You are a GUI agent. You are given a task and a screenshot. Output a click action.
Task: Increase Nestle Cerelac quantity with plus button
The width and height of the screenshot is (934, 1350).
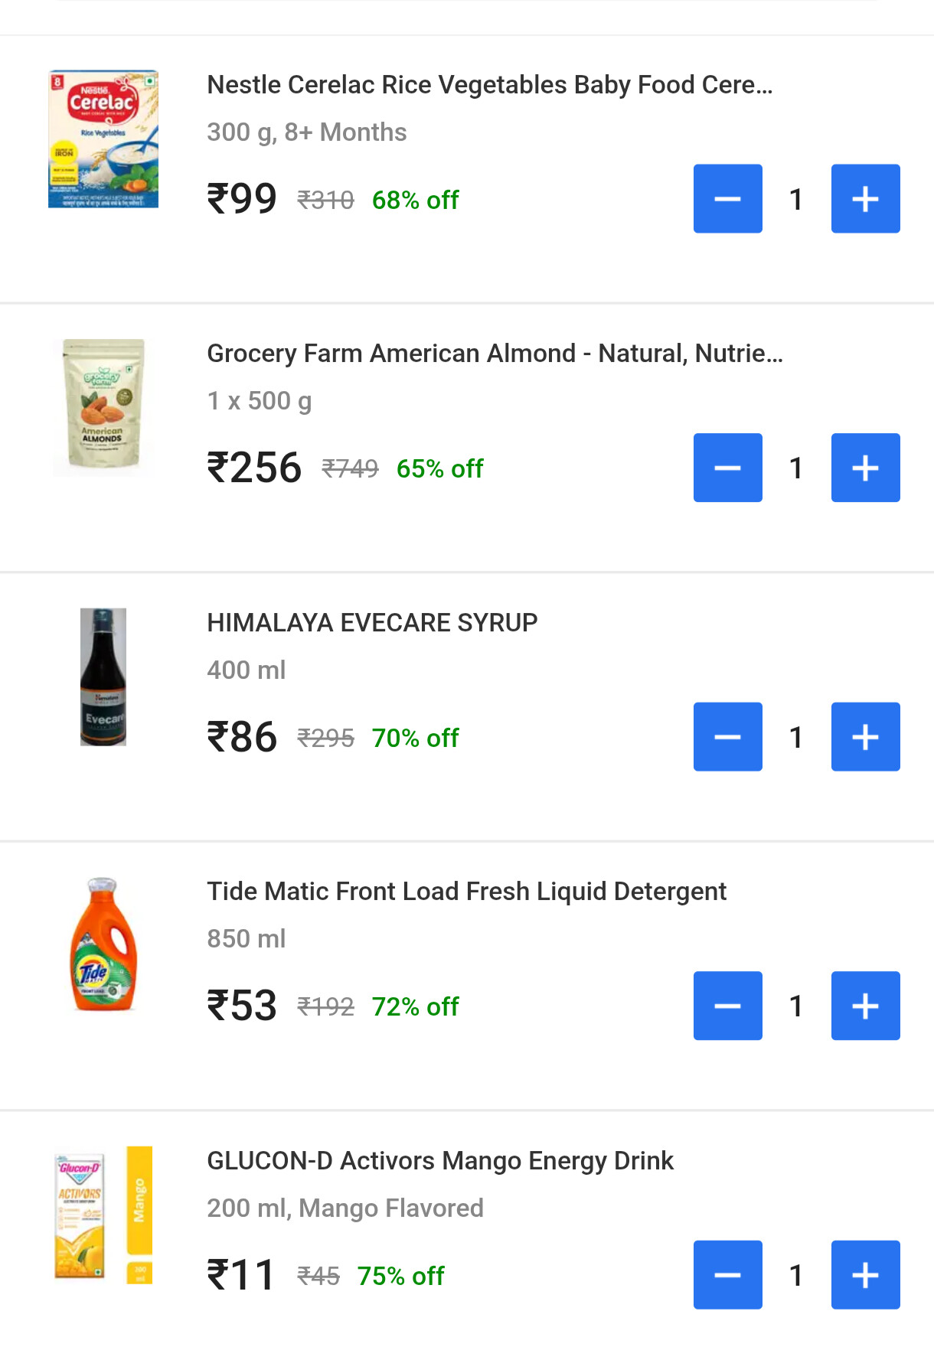point(865,199)
